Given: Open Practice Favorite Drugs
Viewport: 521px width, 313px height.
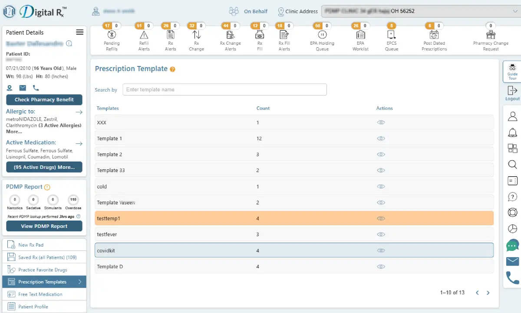Looking at the screenshot, I should [44, 270].
